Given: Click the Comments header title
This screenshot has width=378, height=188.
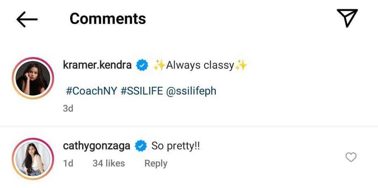Looking at the screenshot, I should point(108,19).
